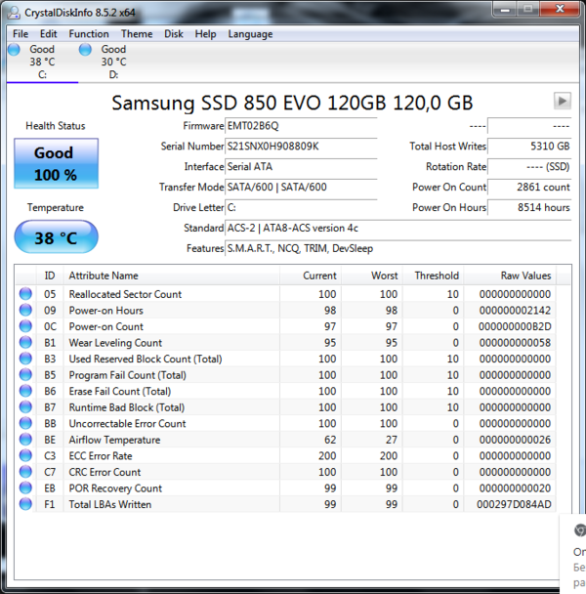Open the Help menu
Image resolution: width=586 pixels, height=594 pixels.
205,34
